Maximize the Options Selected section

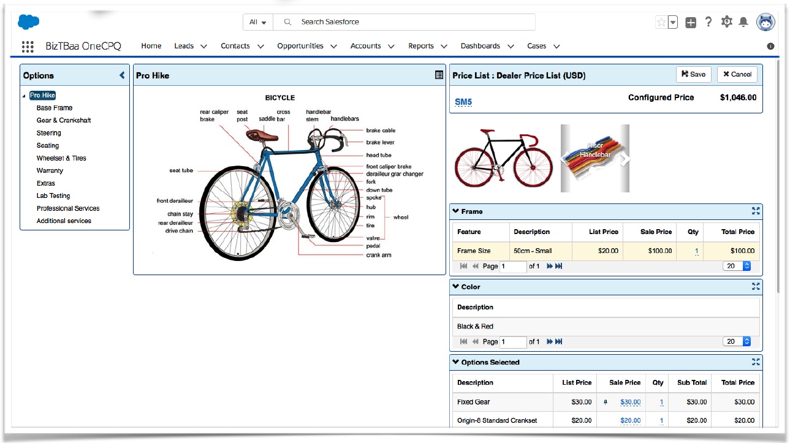tap(756, 362)
